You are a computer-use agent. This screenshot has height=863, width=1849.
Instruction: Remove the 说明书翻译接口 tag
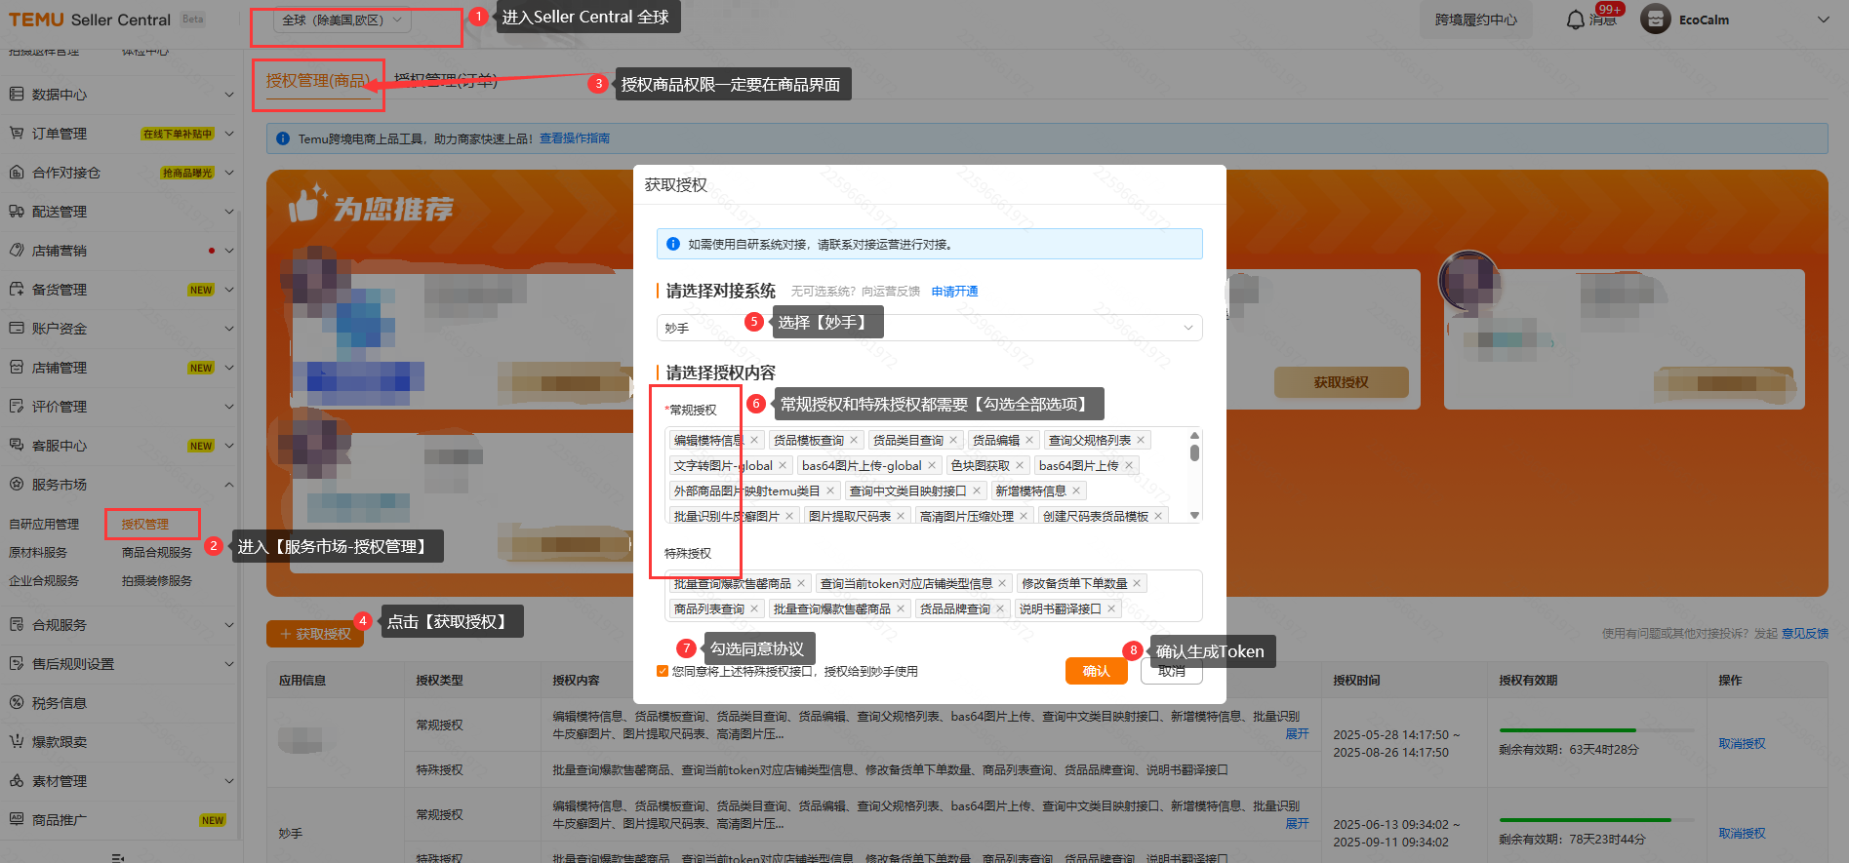(x=1111, y=609)
